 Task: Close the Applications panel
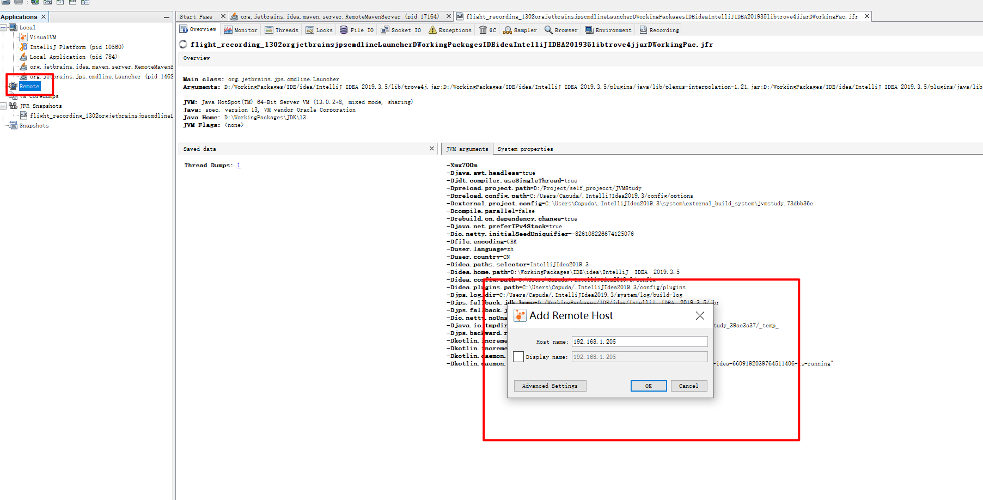click(44, 17)
